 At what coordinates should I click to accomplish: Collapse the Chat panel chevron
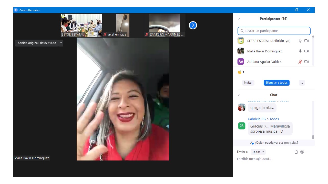(x=239, y=95)
